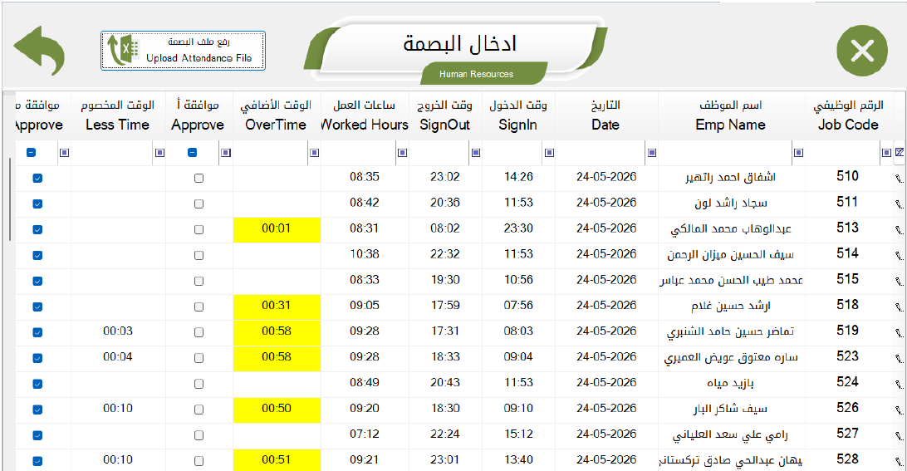Sort by the Job Code column header

point(848,115)
